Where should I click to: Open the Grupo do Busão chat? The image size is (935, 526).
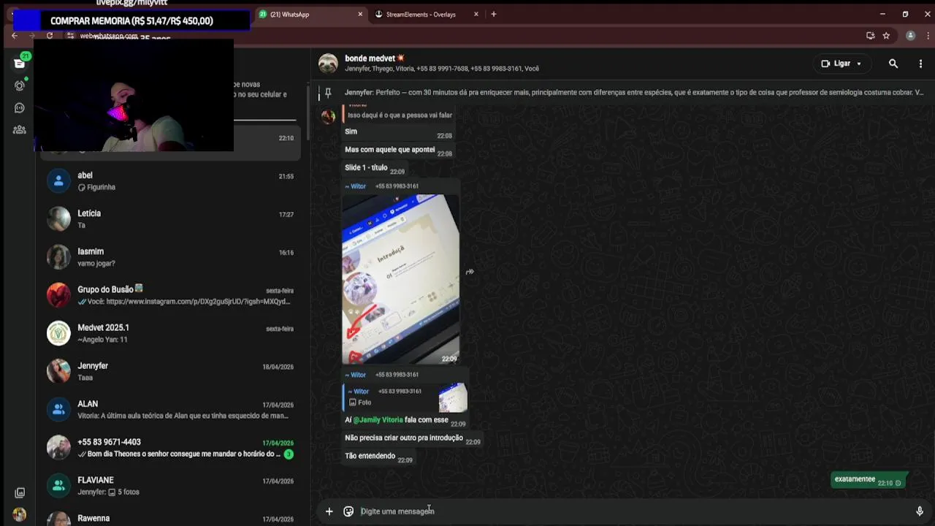(x=169, y=294)
